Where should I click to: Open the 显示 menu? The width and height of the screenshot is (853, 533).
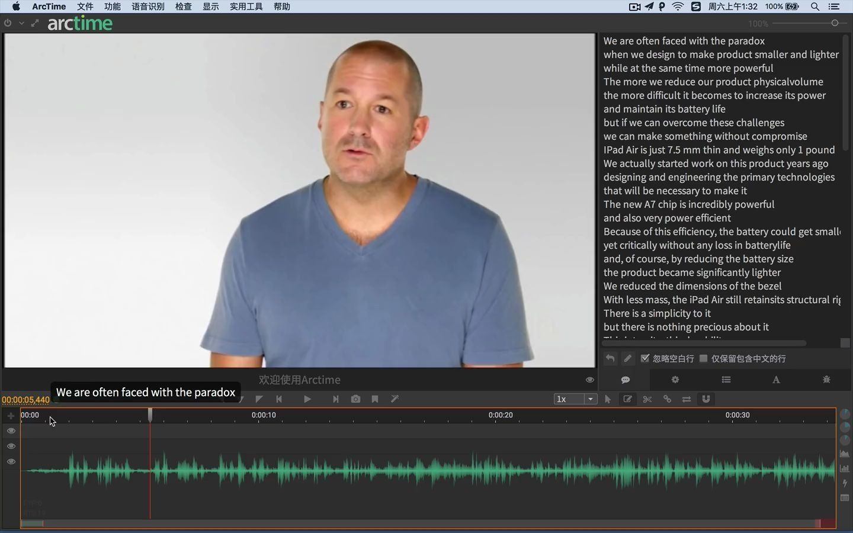coord(211,7)
